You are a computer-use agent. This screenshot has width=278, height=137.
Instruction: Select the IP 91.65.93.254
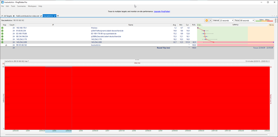(x=21, y=31)
